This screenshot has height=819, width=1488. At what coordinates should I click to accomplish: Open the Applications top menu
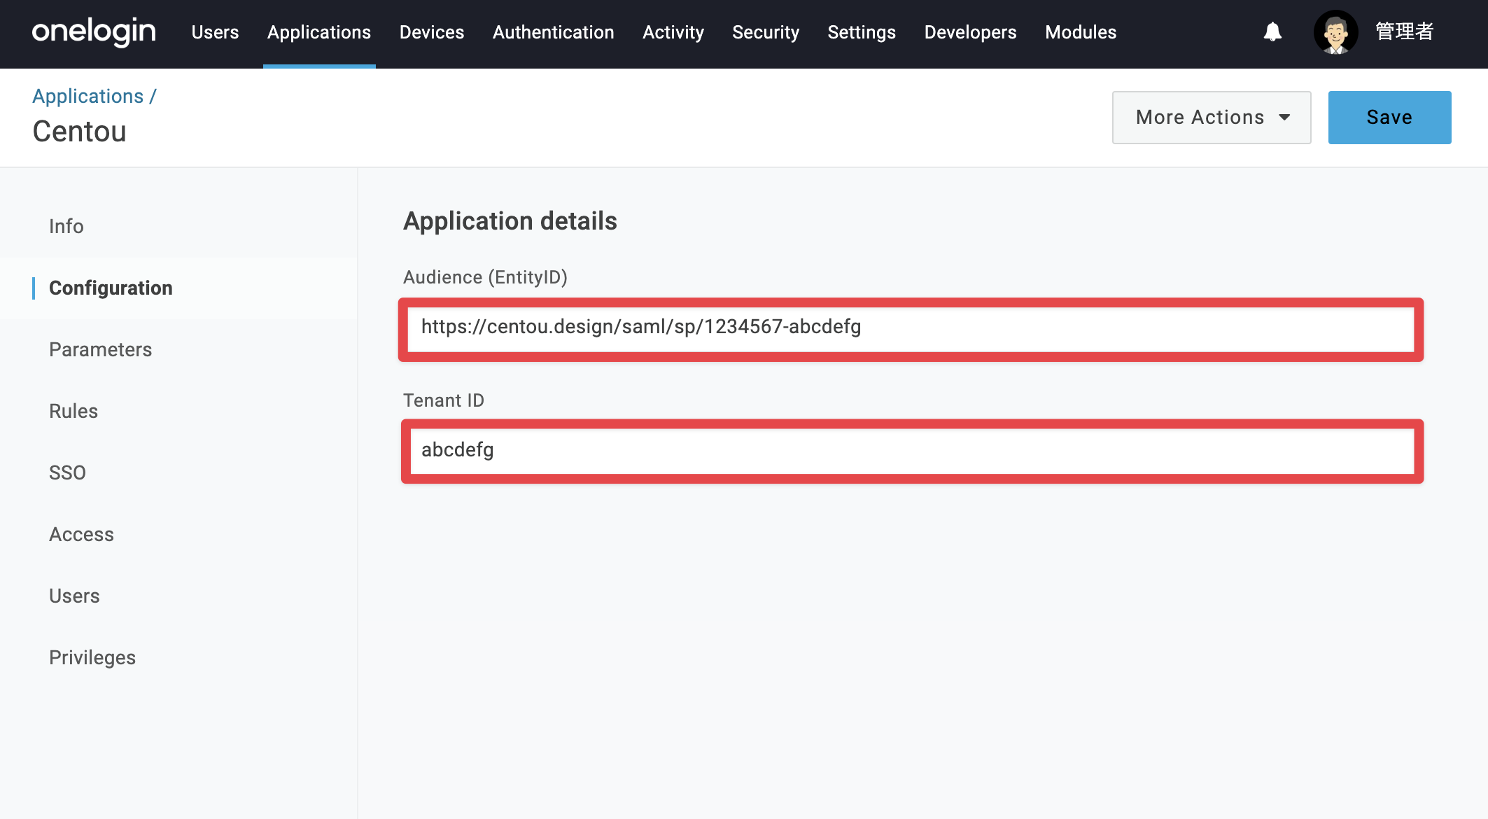(x=319, y=32)
